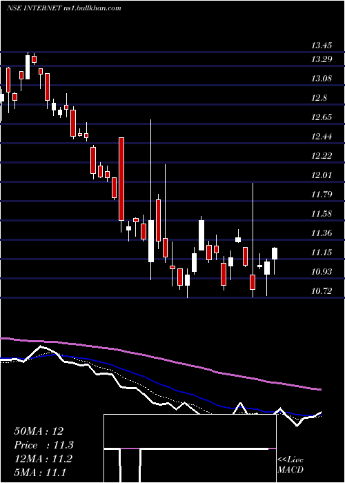
Task: Click the 11.36 price axis label
Action: 322,233
